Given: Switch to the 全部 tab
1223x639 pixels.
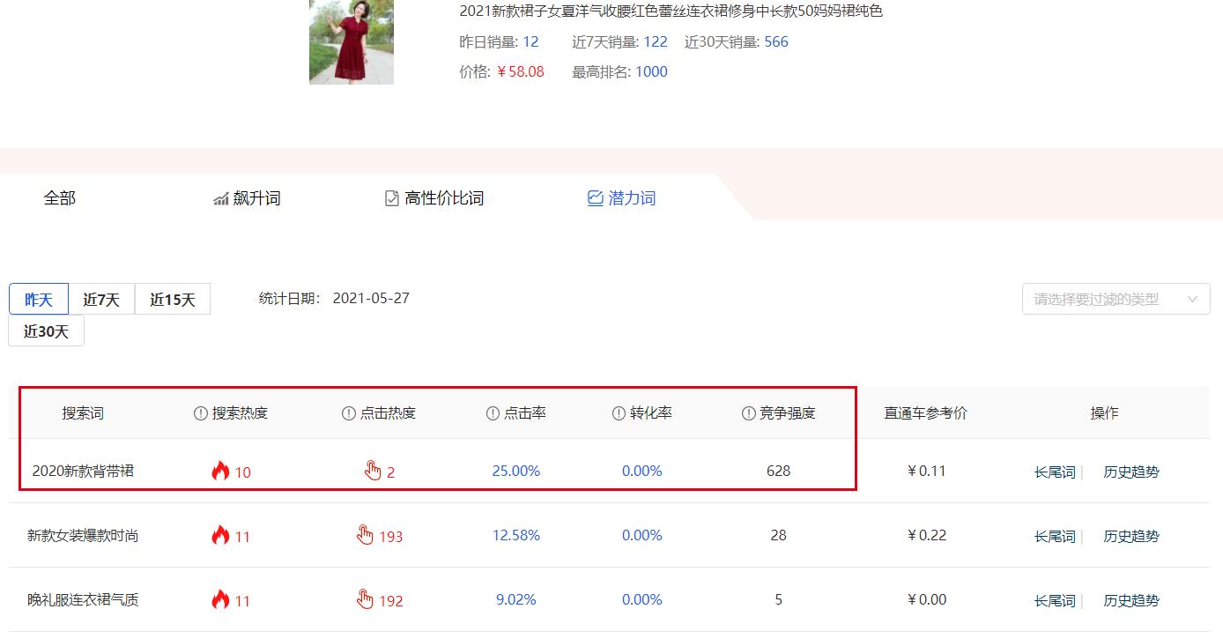Looking at the screenshot, I should click(60, 197).
